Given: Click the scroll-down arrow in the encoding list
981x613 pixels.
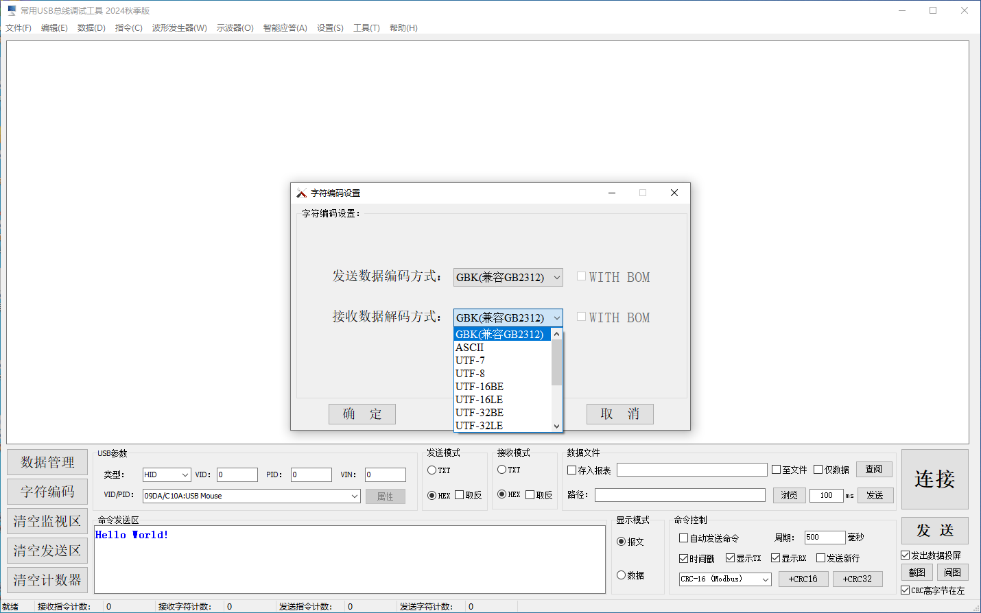Looking at the screenshot, I should (556, 426).
